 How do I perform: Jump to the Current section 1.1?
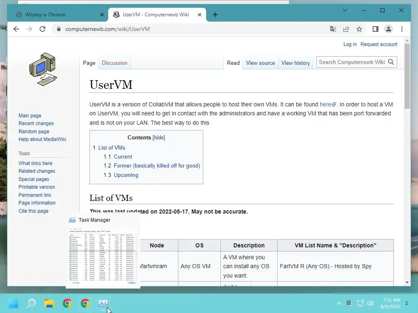123,157
